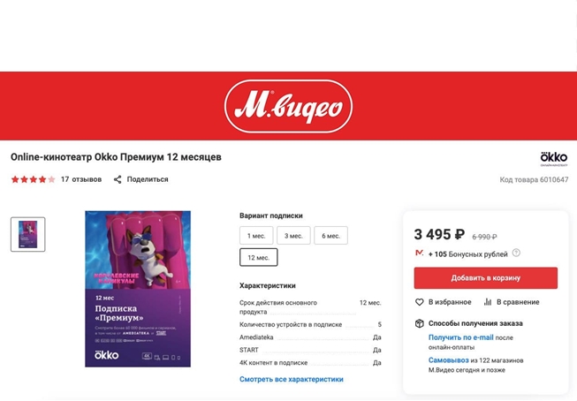This screenshot has height=401, width=577.
Task: Click the red M bonus icon
Action: 419,253
